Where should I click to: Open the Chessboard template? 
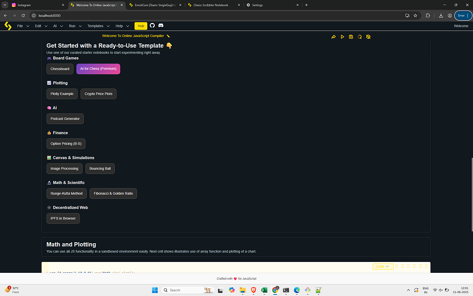[60, 69]
